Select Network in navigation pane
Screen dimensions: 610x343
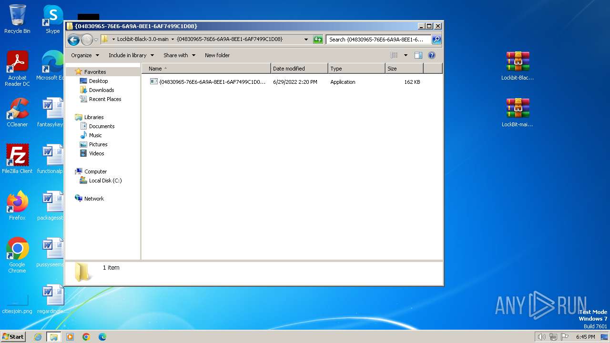[x=94, y=199]
